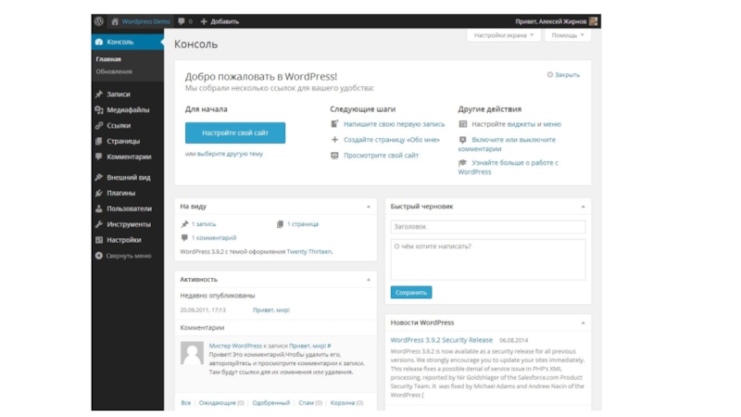Open the Страницы menu item
This screenshot has height=417, width=741.
coord(123,142)
